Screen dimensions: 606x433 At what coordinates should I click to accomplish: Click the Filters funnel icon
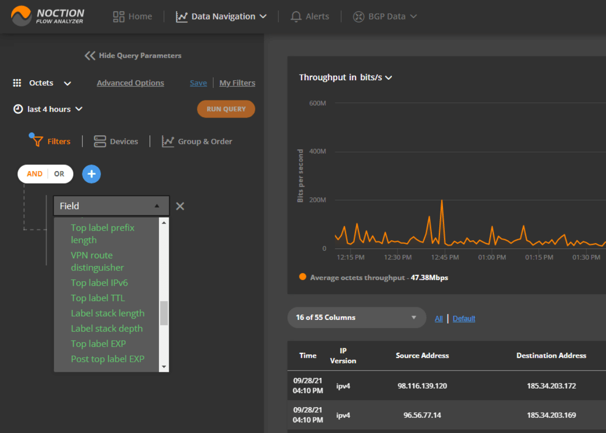pyautogui.click(x=37, y=141)
